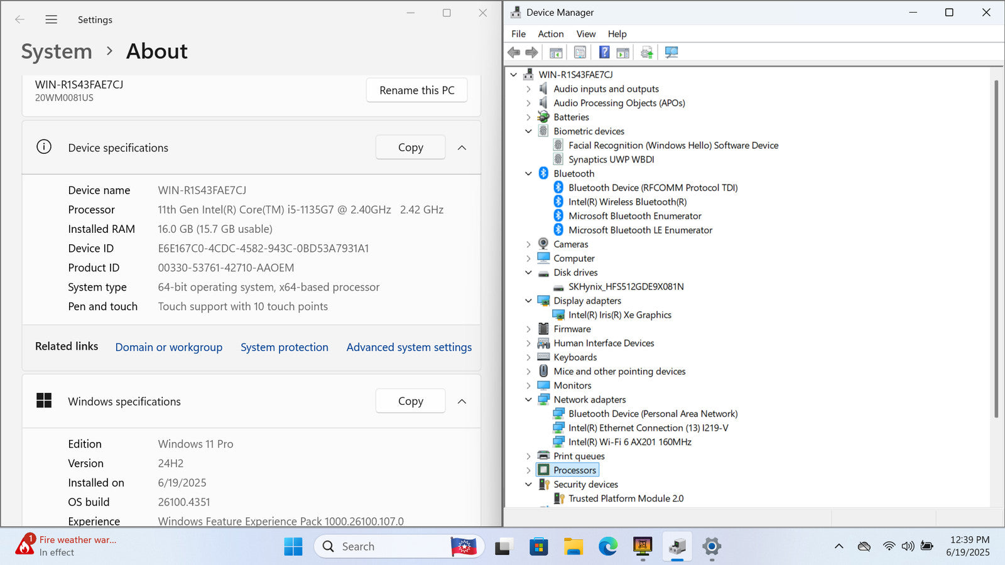Click the Update device driver toolbar icon
Image resolution: width=1005 pixels, height=565 pixels.
[646, 53]
